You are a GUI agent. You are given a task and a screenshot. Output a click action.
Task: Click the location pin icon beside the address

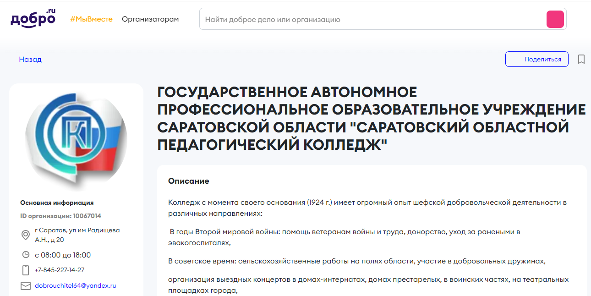click(x=26, y=234)
